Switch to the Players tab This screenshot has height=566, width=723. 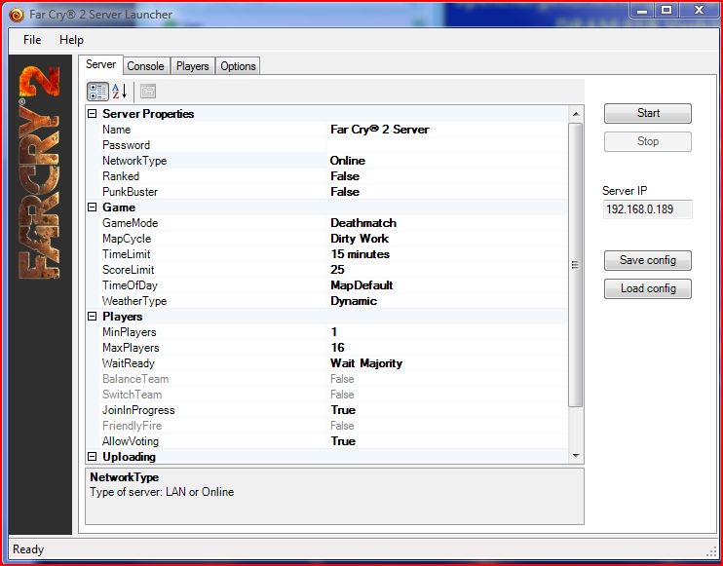click(193, 66)
